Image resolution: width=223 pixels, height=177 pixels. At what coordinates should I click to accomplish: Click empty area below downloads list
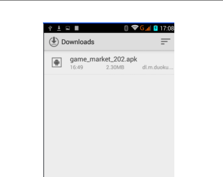[x=109, y=125]
